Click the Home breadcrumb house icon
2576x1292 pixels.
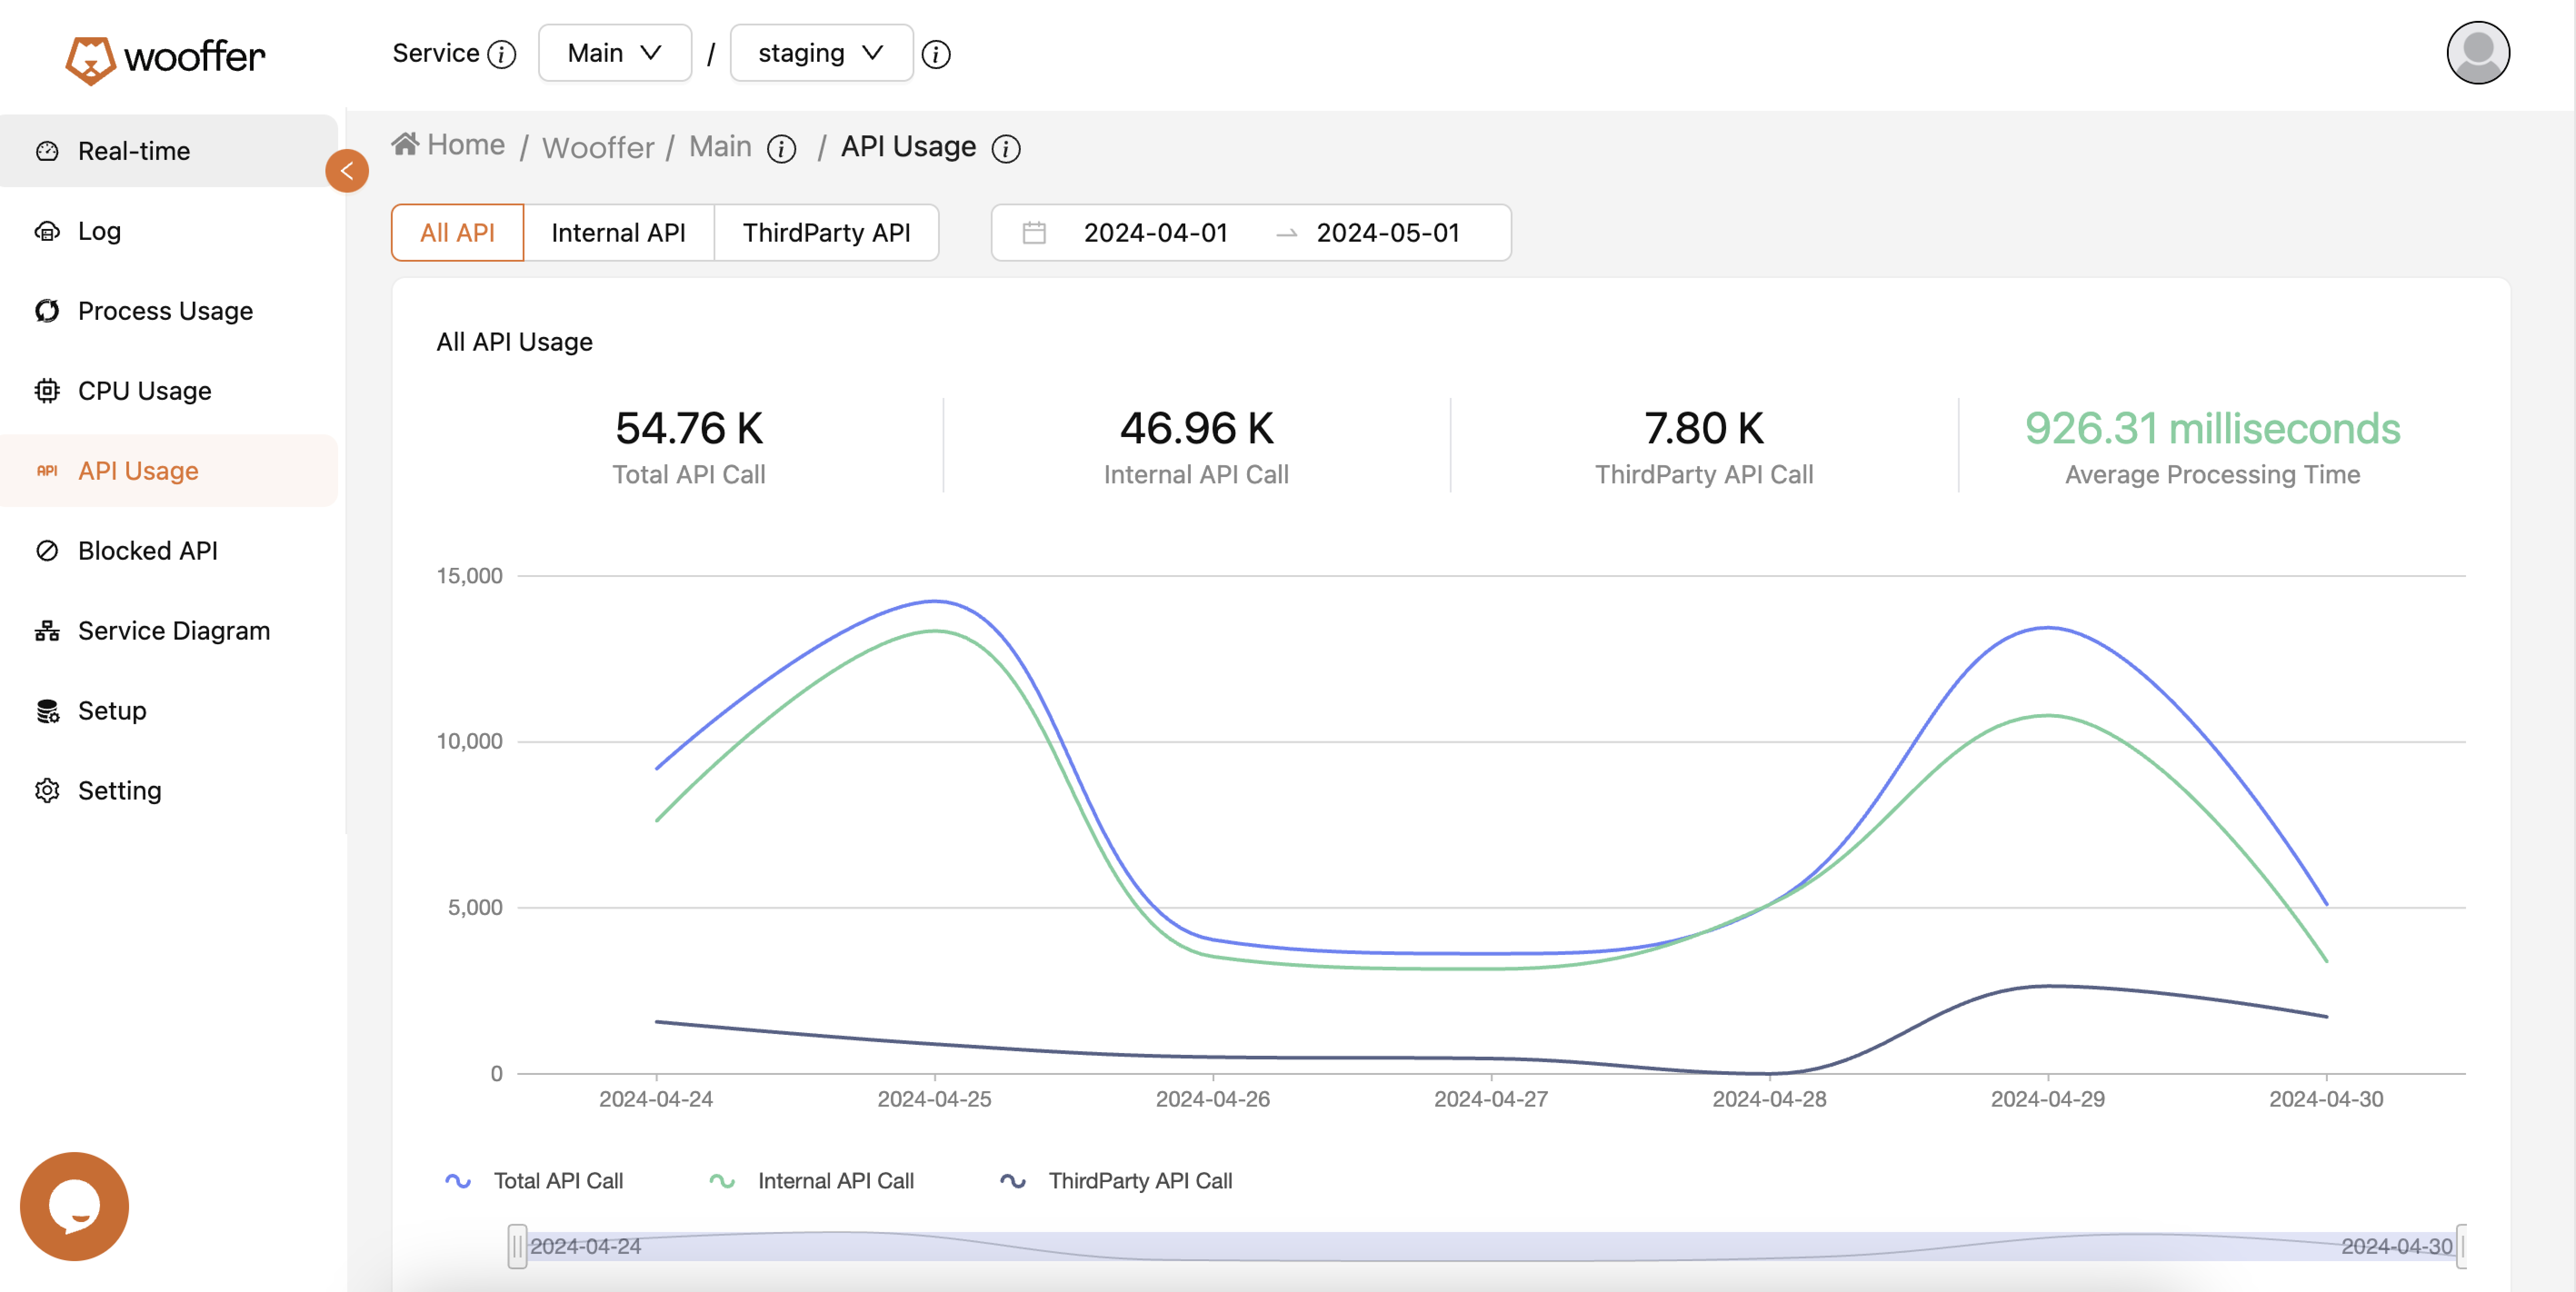(x=405, y=145)
